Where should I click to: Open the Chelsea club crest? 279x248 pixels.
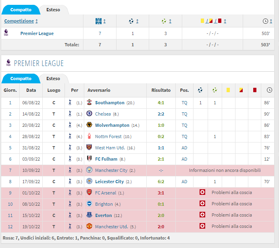click(90, 114)
